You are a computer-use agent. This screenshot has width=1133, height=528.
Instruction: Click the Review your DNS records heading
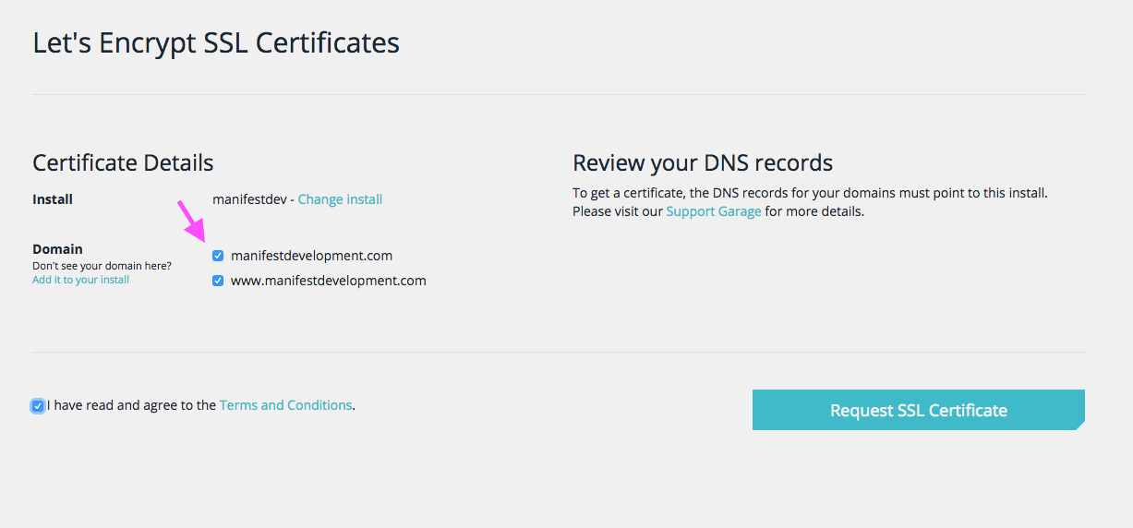coord(702,163)
